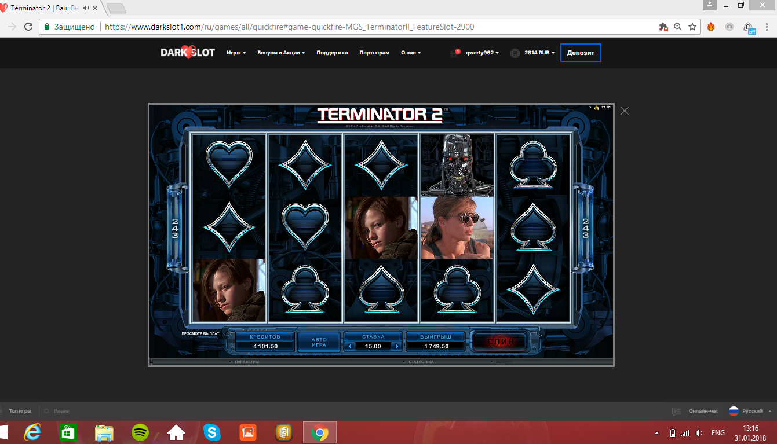The height and width of the screenshot is (444, 777).
Task: Expand the 2814 RUB balance dropdown
Action: click(539, 53)
